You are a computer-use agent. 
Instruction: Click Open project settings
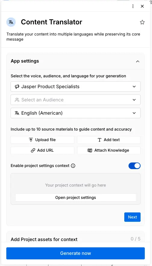(x=76, y=197)
